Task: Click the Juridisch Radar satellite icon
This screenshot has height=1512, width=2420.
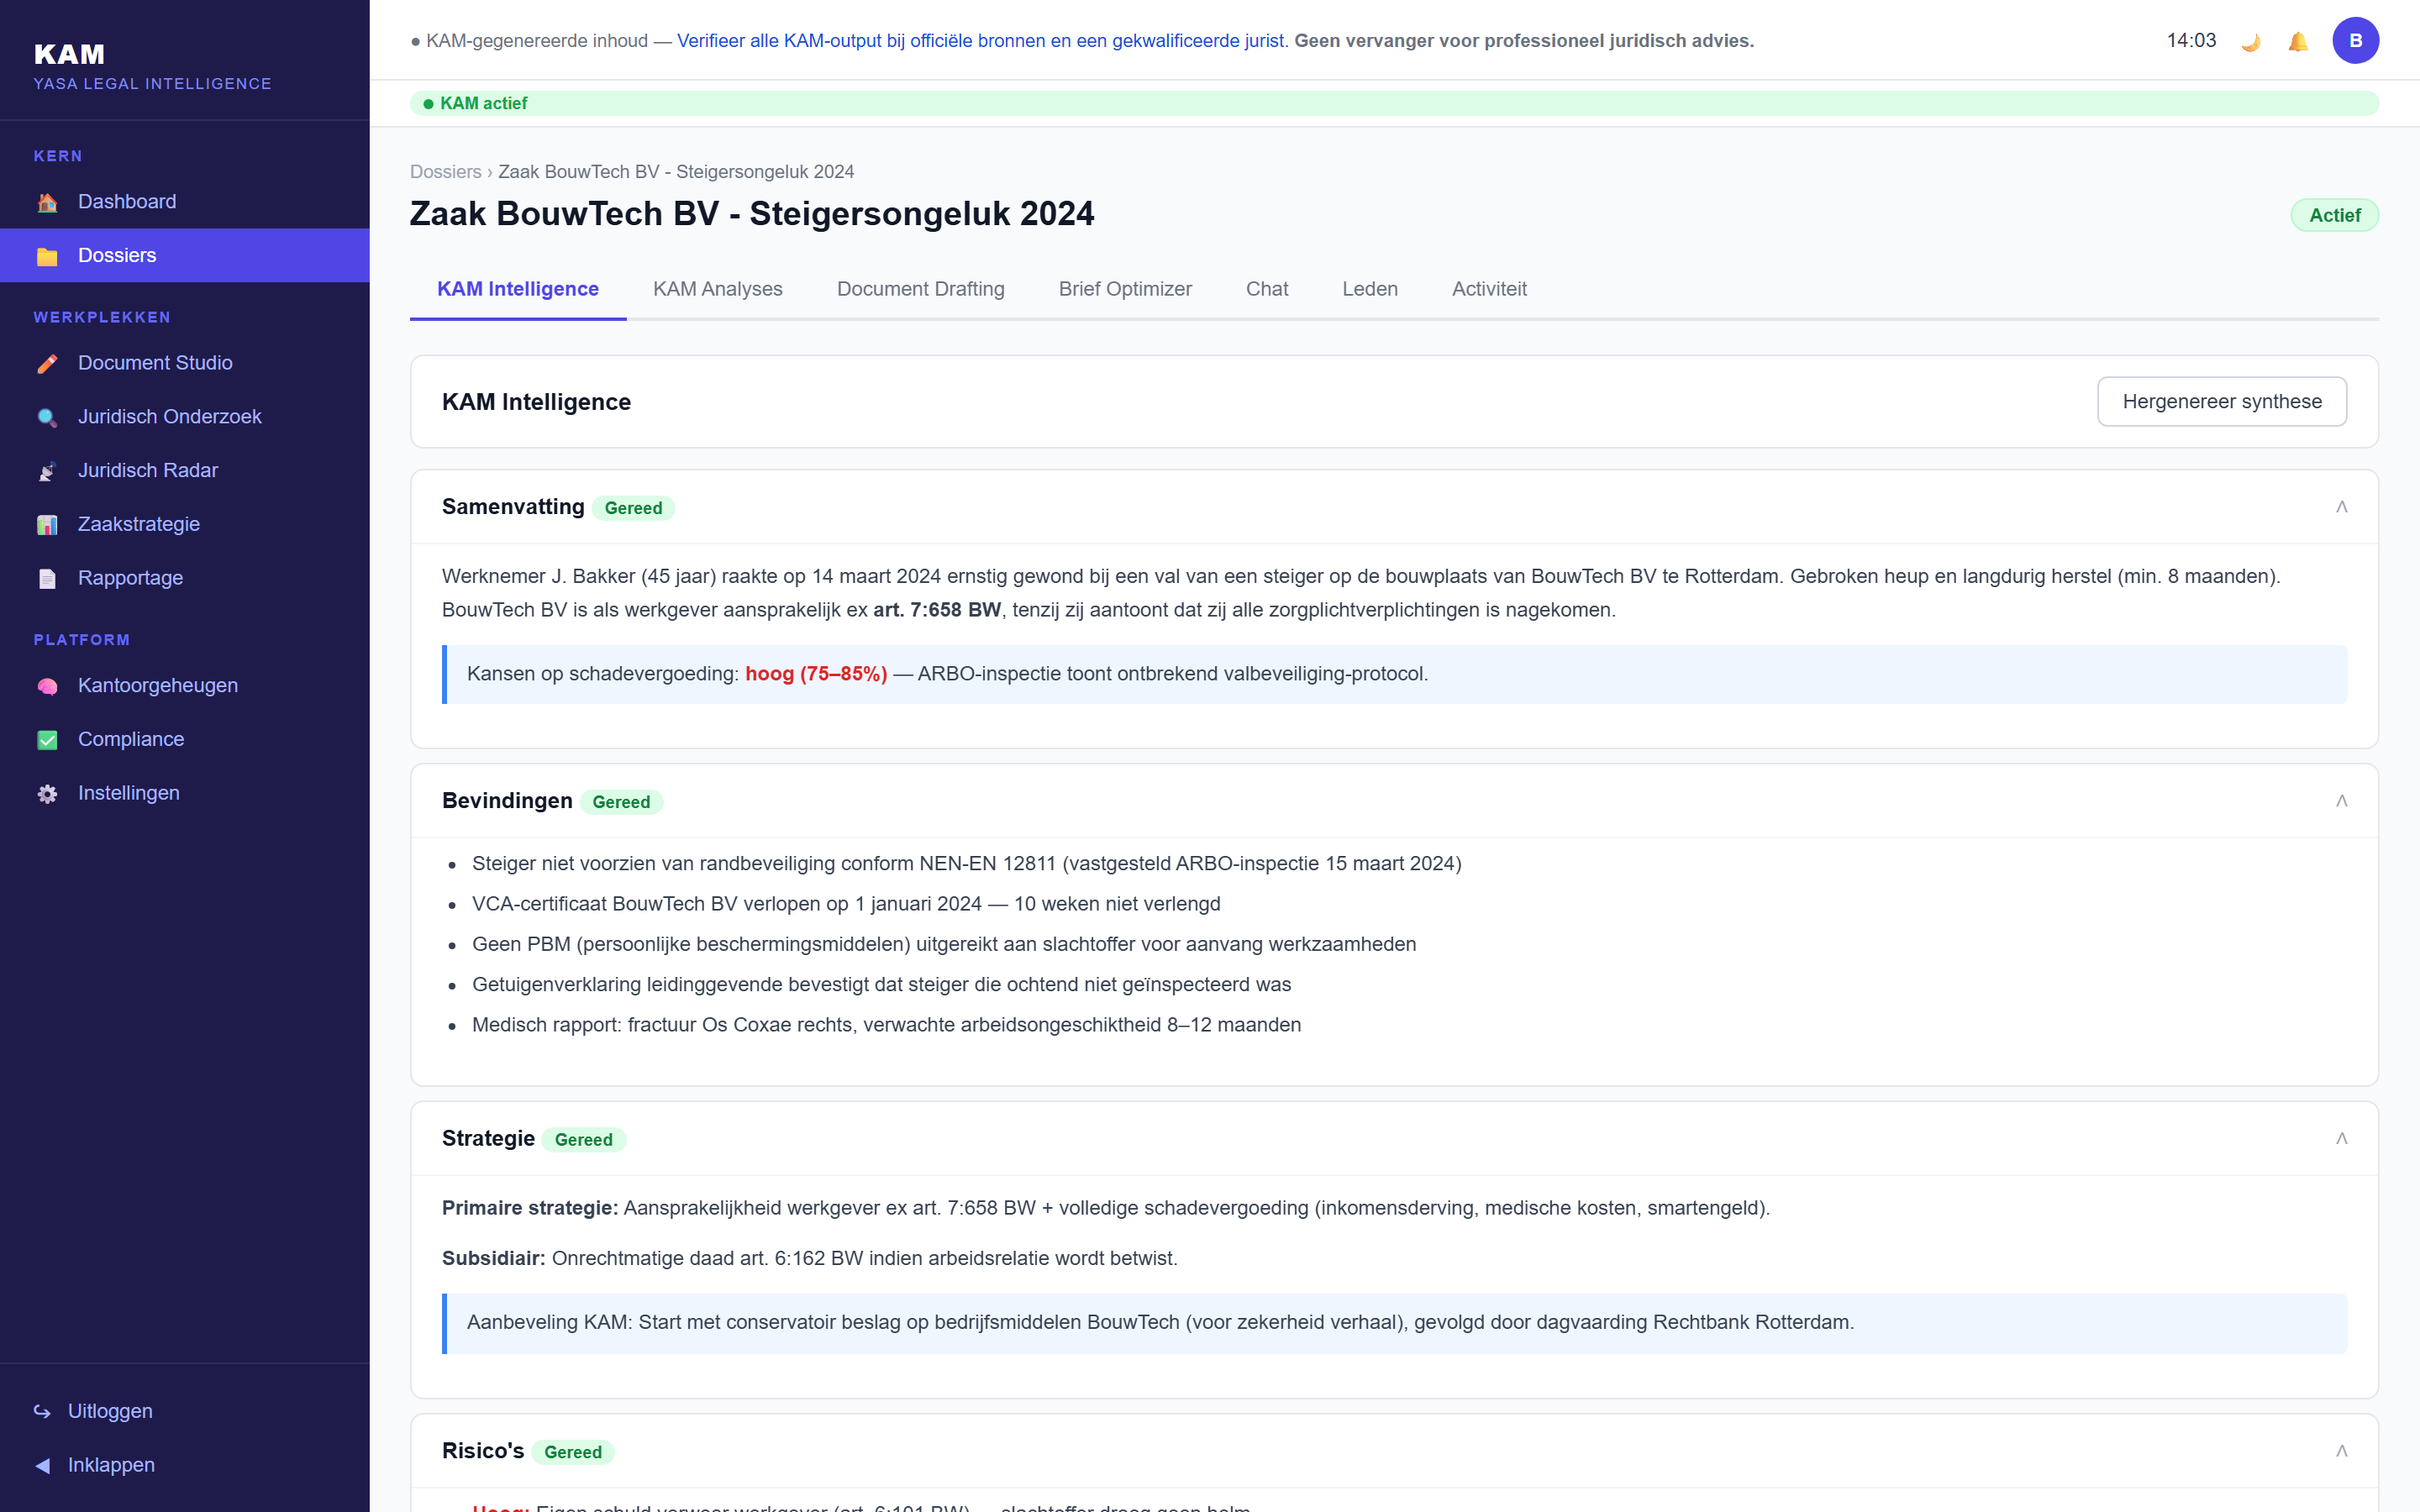Action: coord(47,471)
